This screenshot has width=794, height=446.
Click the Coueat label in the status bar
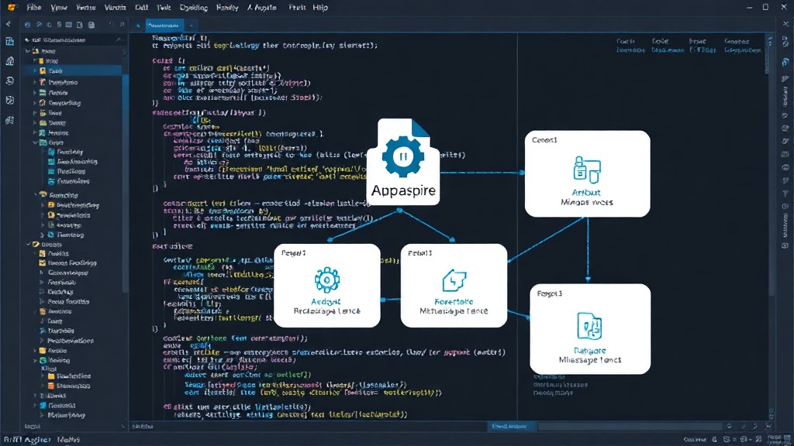click(695, 440)
